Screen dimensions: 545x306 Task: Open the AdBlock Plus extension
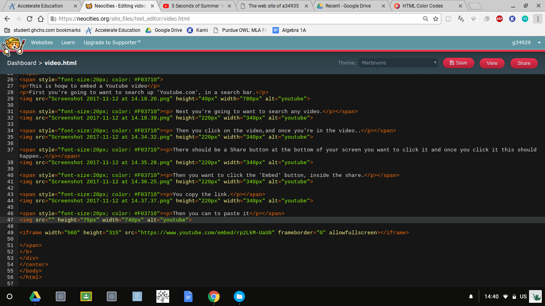500,19
